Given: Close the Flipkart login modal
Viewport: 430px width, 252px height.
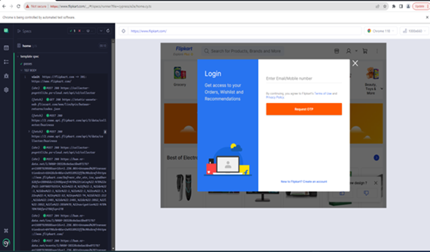Looking at the screenshot, I should pyautogui.click(x=355, y=63).
